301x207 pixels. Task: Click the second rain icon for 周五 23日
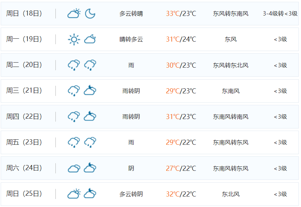[x=90, y=142]
